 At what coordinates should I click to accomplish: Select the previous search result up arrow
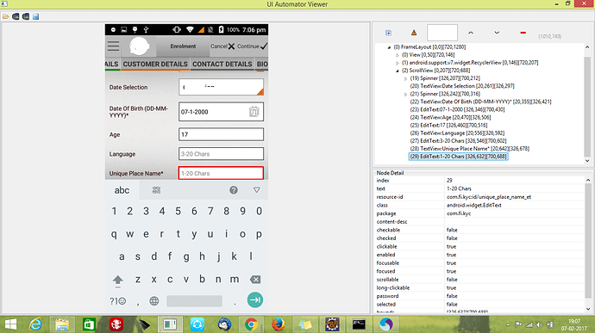click(x=471, y=33)
